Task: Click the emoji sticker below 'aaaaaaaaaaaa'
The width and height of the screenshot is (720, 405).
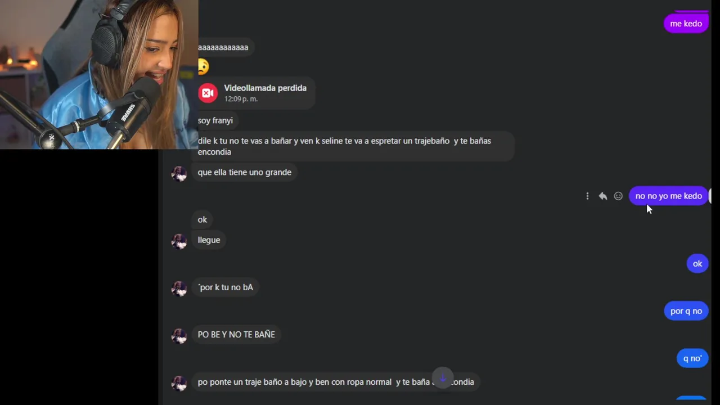Action: (203, 67)
